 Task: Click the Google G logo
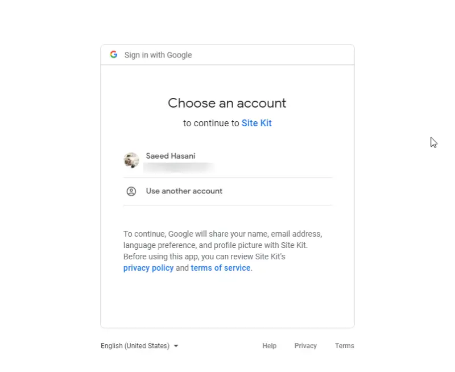pos(114,55)
